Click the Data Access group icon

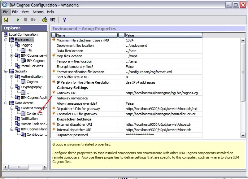click(11, 103)
